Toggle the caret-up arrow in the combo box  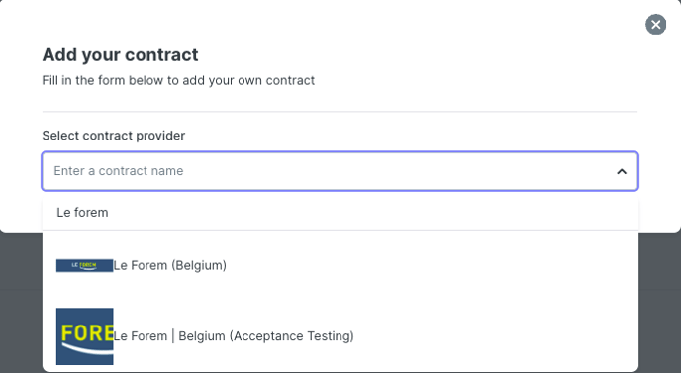tap(622, 171)
